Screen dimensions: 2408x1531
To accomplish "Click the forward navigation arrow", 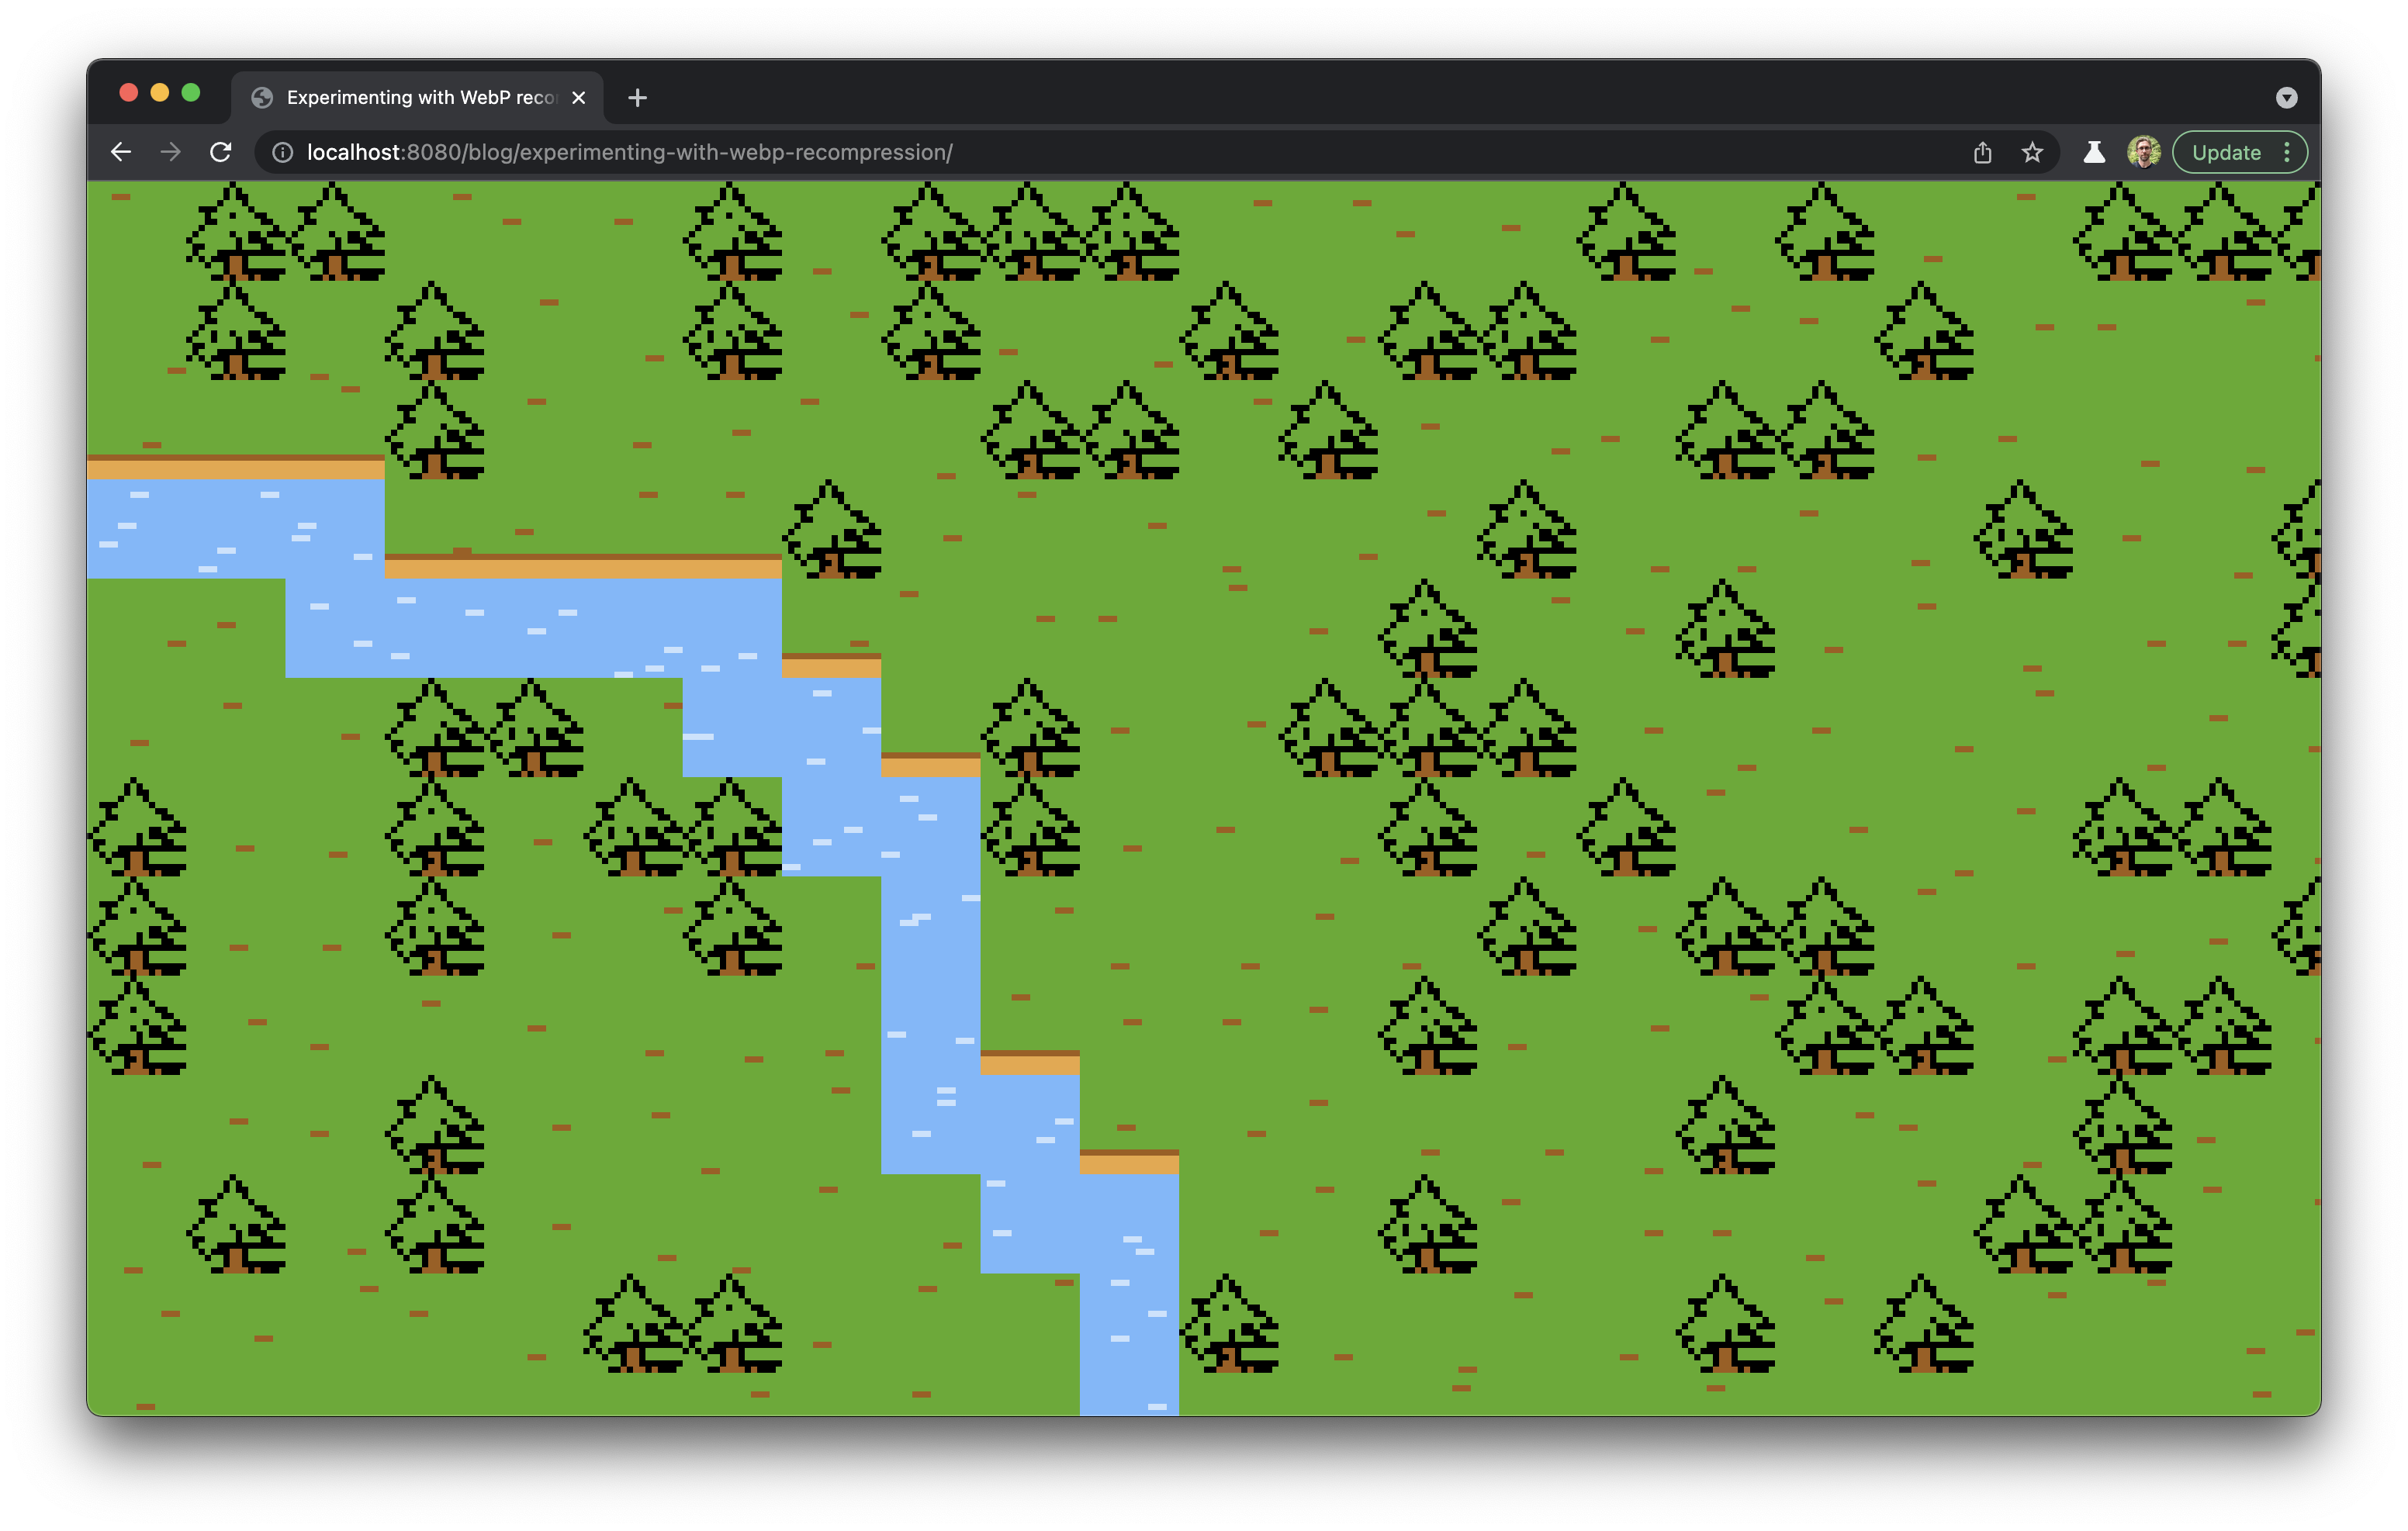I will point(171,152).
